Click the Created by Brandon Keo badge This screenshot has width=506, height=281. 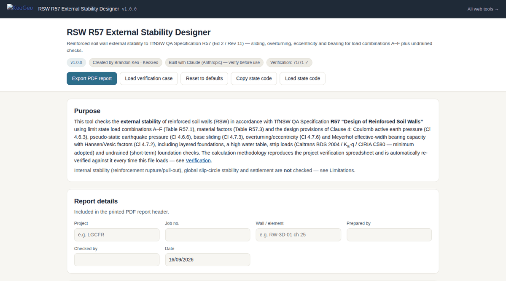coord(126,62)
